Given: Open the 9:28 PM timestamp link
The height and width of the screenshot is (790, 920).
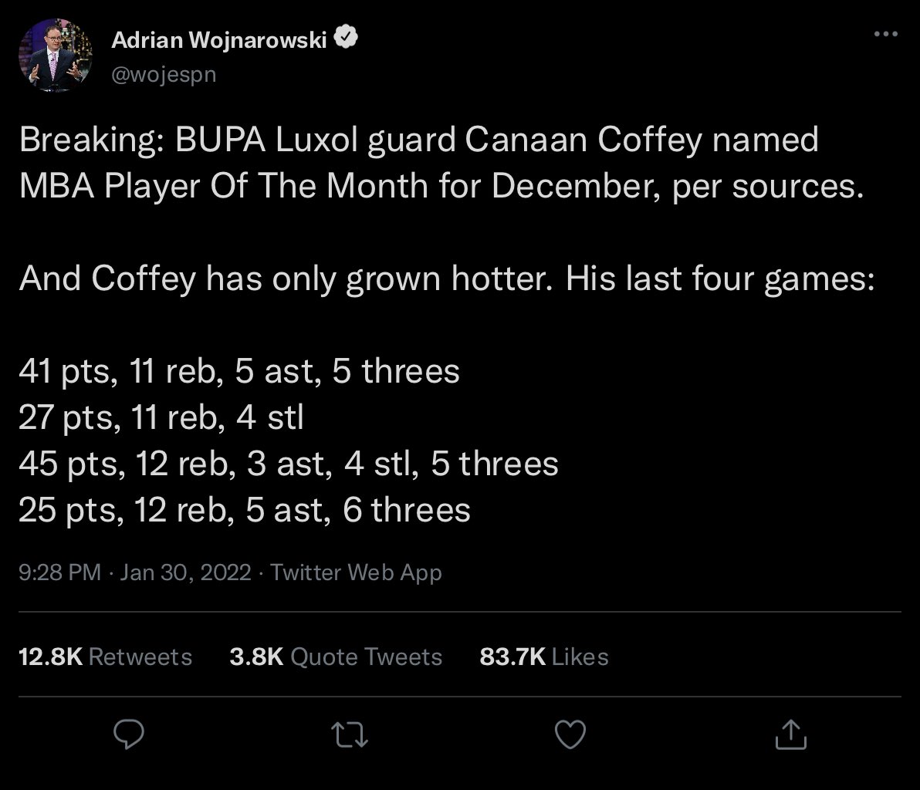Looking at the screenshot, I should [x=60, y=572].
